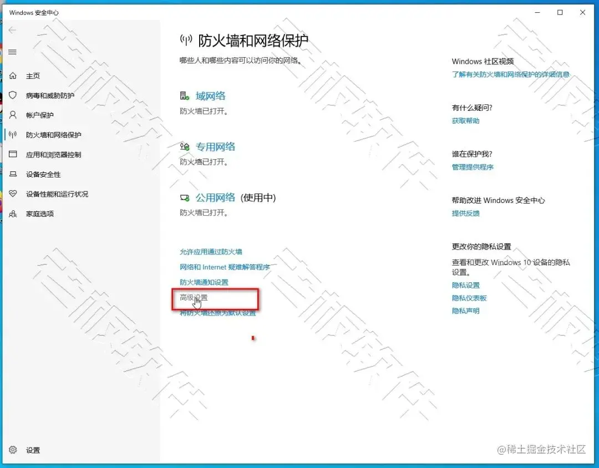Screen dimensions: 599x468
Task: Click 高级设置 link
Action: click(194, 297)
